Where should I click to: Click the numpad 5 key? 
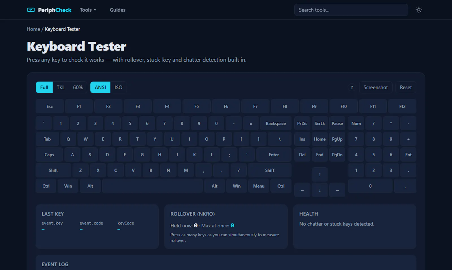click(373, 155)
